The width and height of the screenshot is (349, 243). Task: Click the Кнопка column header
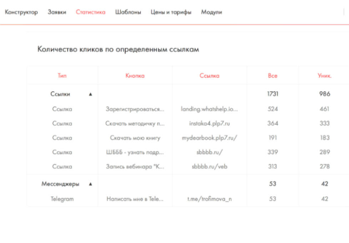pos(135,75)
